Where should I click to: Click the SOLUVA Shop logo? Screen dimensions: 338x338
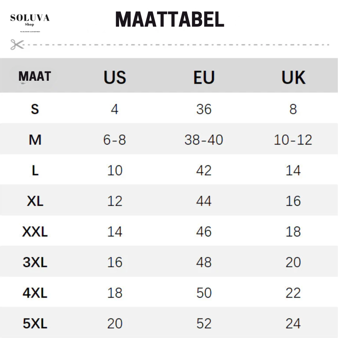point(30,20)
